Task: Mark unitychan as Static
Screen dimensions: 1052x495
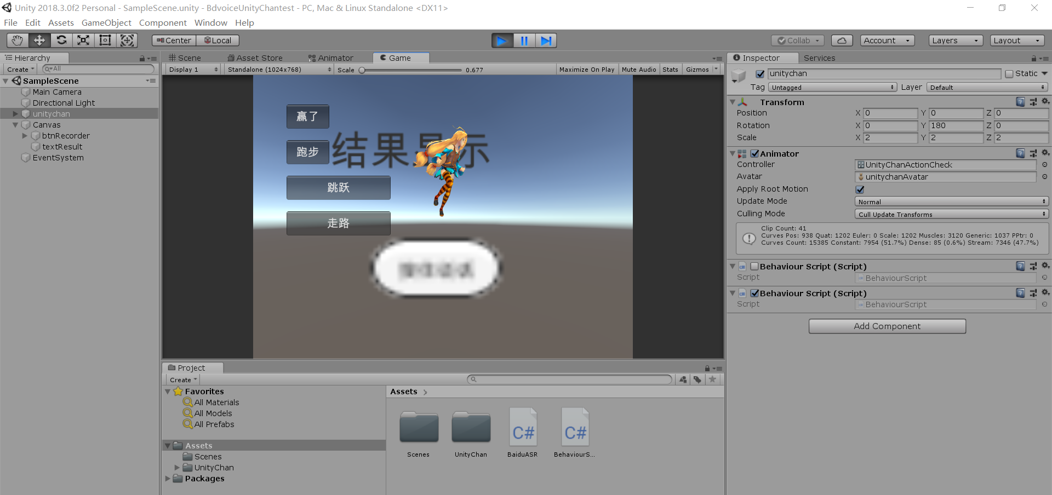Action: (1010, 73)
